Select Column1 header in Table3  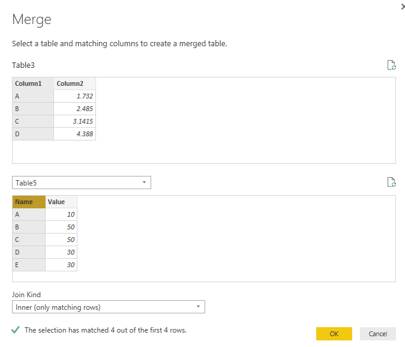(x=33, y=83)
